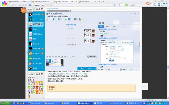Viewport: 169px width, 105px height.
Task: Click the colorful apps grid icon
Action: pos(80,19)
